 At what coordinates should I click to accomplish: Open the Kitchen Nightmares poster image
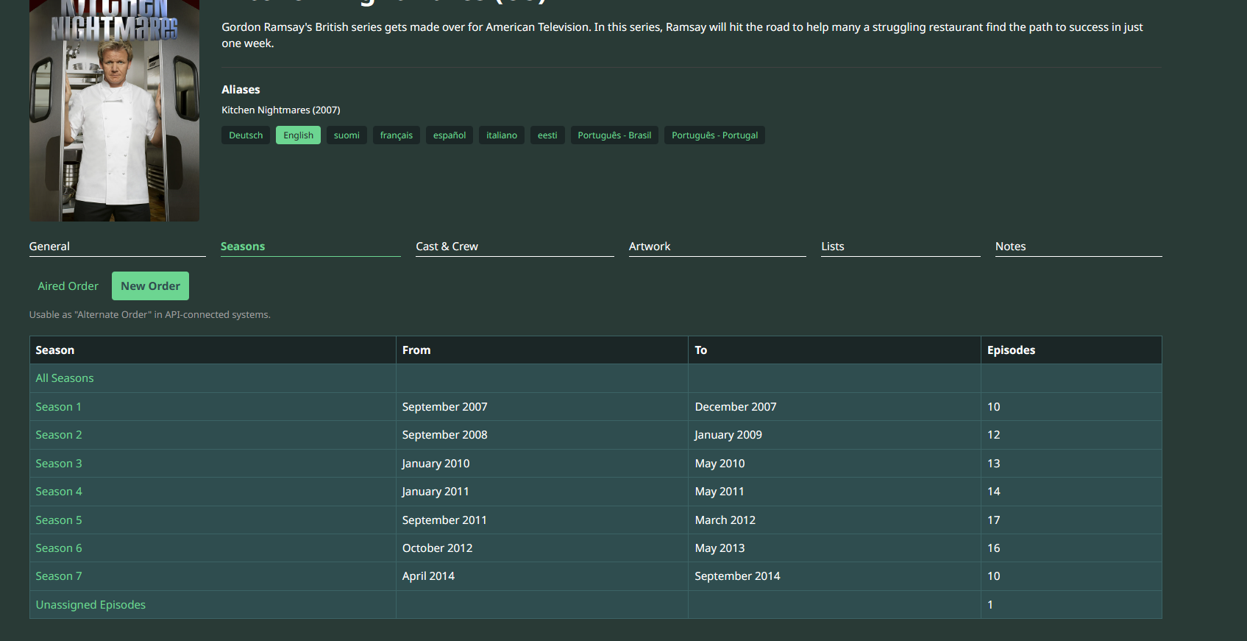pos(114,110)
